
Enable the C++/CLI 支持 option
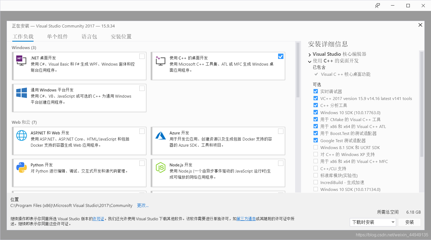tap(316, 168)
